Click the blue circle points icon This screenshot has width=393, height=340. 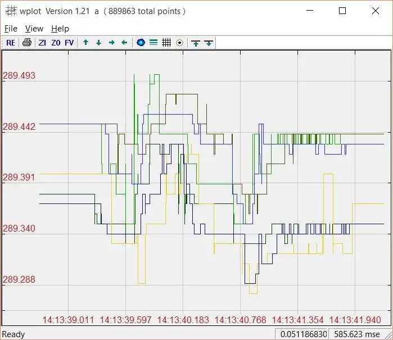pos(141,43)
